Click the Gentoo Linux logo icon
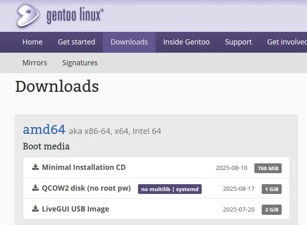307x225 pixels. point(28,16)
